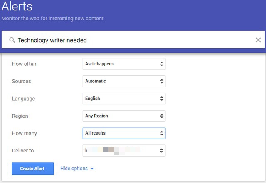
Task: Click the Deliver to label
Action: tap(23, 151)
